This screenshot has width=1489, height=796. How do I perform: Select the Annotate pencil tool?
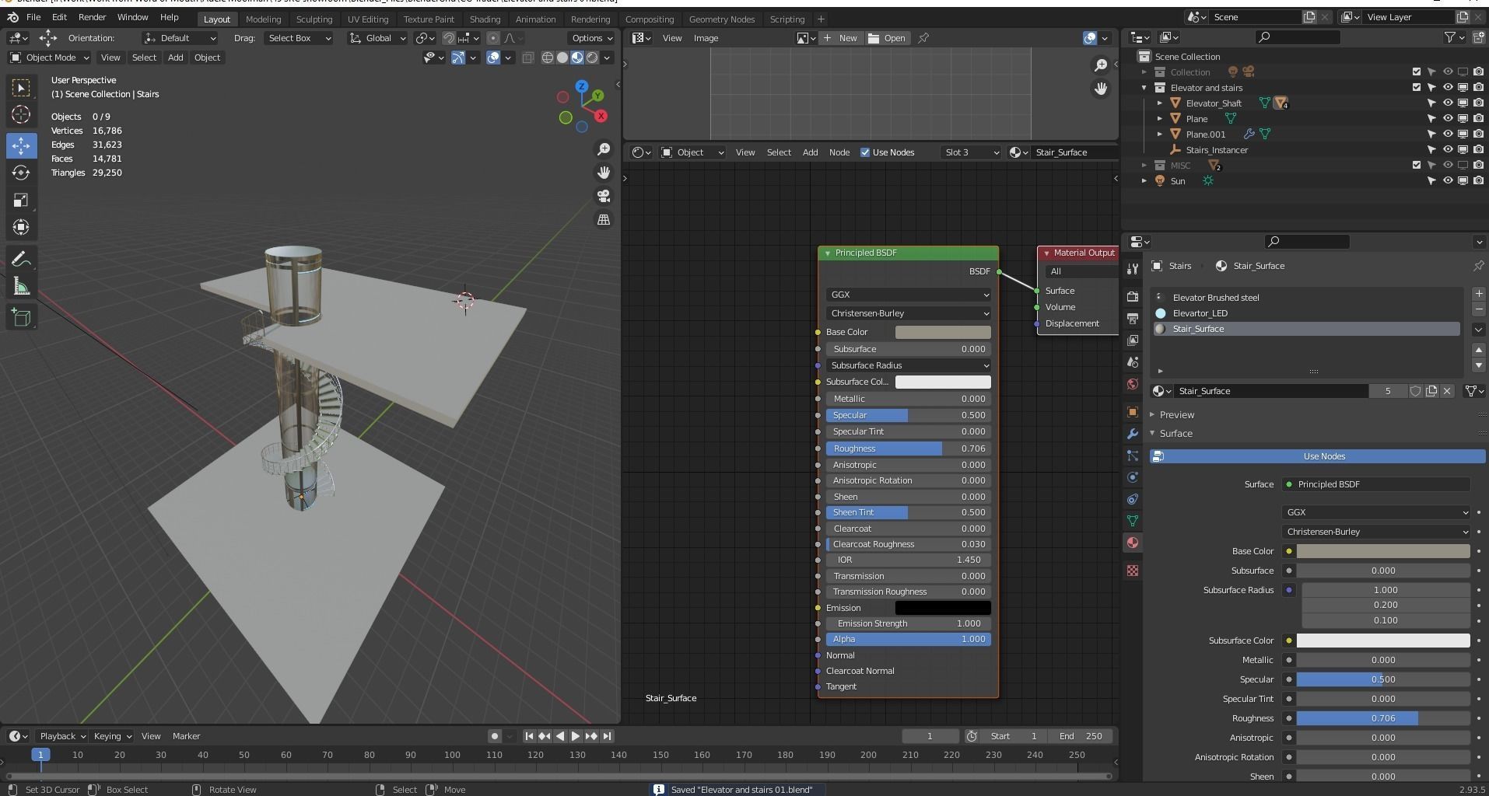click(x=21, y=259)
